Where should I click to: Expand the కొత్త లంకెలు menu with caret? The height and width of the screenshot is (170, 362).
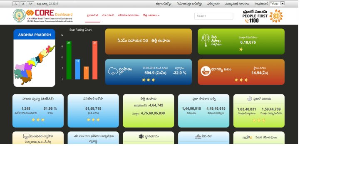pyautogui.click(x=151, y=15)
